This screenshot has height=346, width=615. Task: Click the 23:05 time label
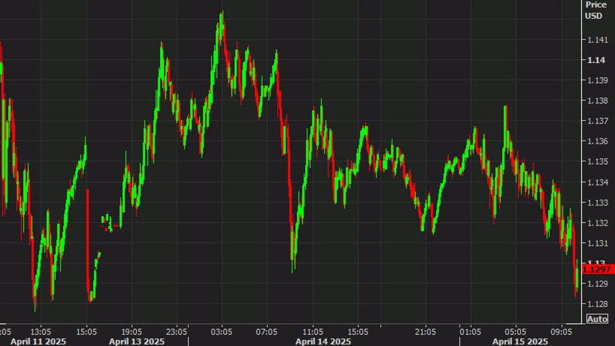177,332
